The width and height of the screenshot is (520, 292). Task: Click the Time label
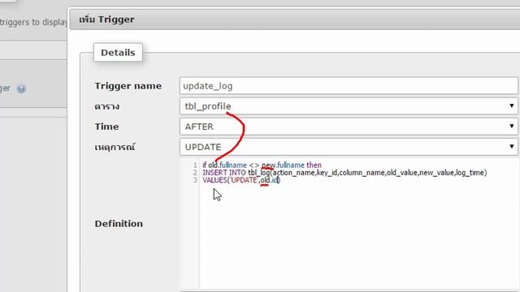pyautogui.click(x=106, y=127)
